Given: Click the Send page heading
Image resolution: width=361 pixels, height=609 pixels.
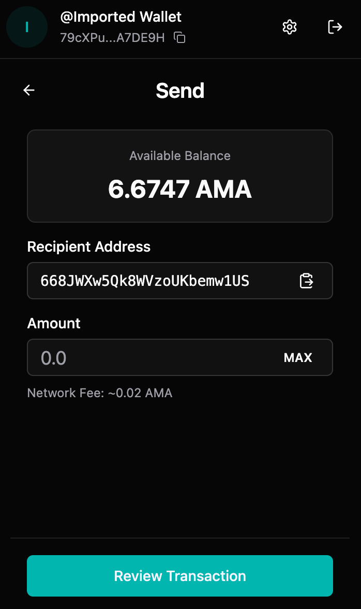Looking at the screenshot, I should point(180,91).
